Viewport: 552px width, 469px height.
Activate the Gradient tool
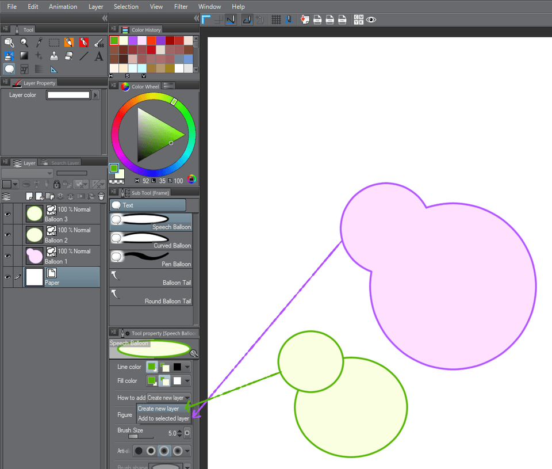[24, 56]
